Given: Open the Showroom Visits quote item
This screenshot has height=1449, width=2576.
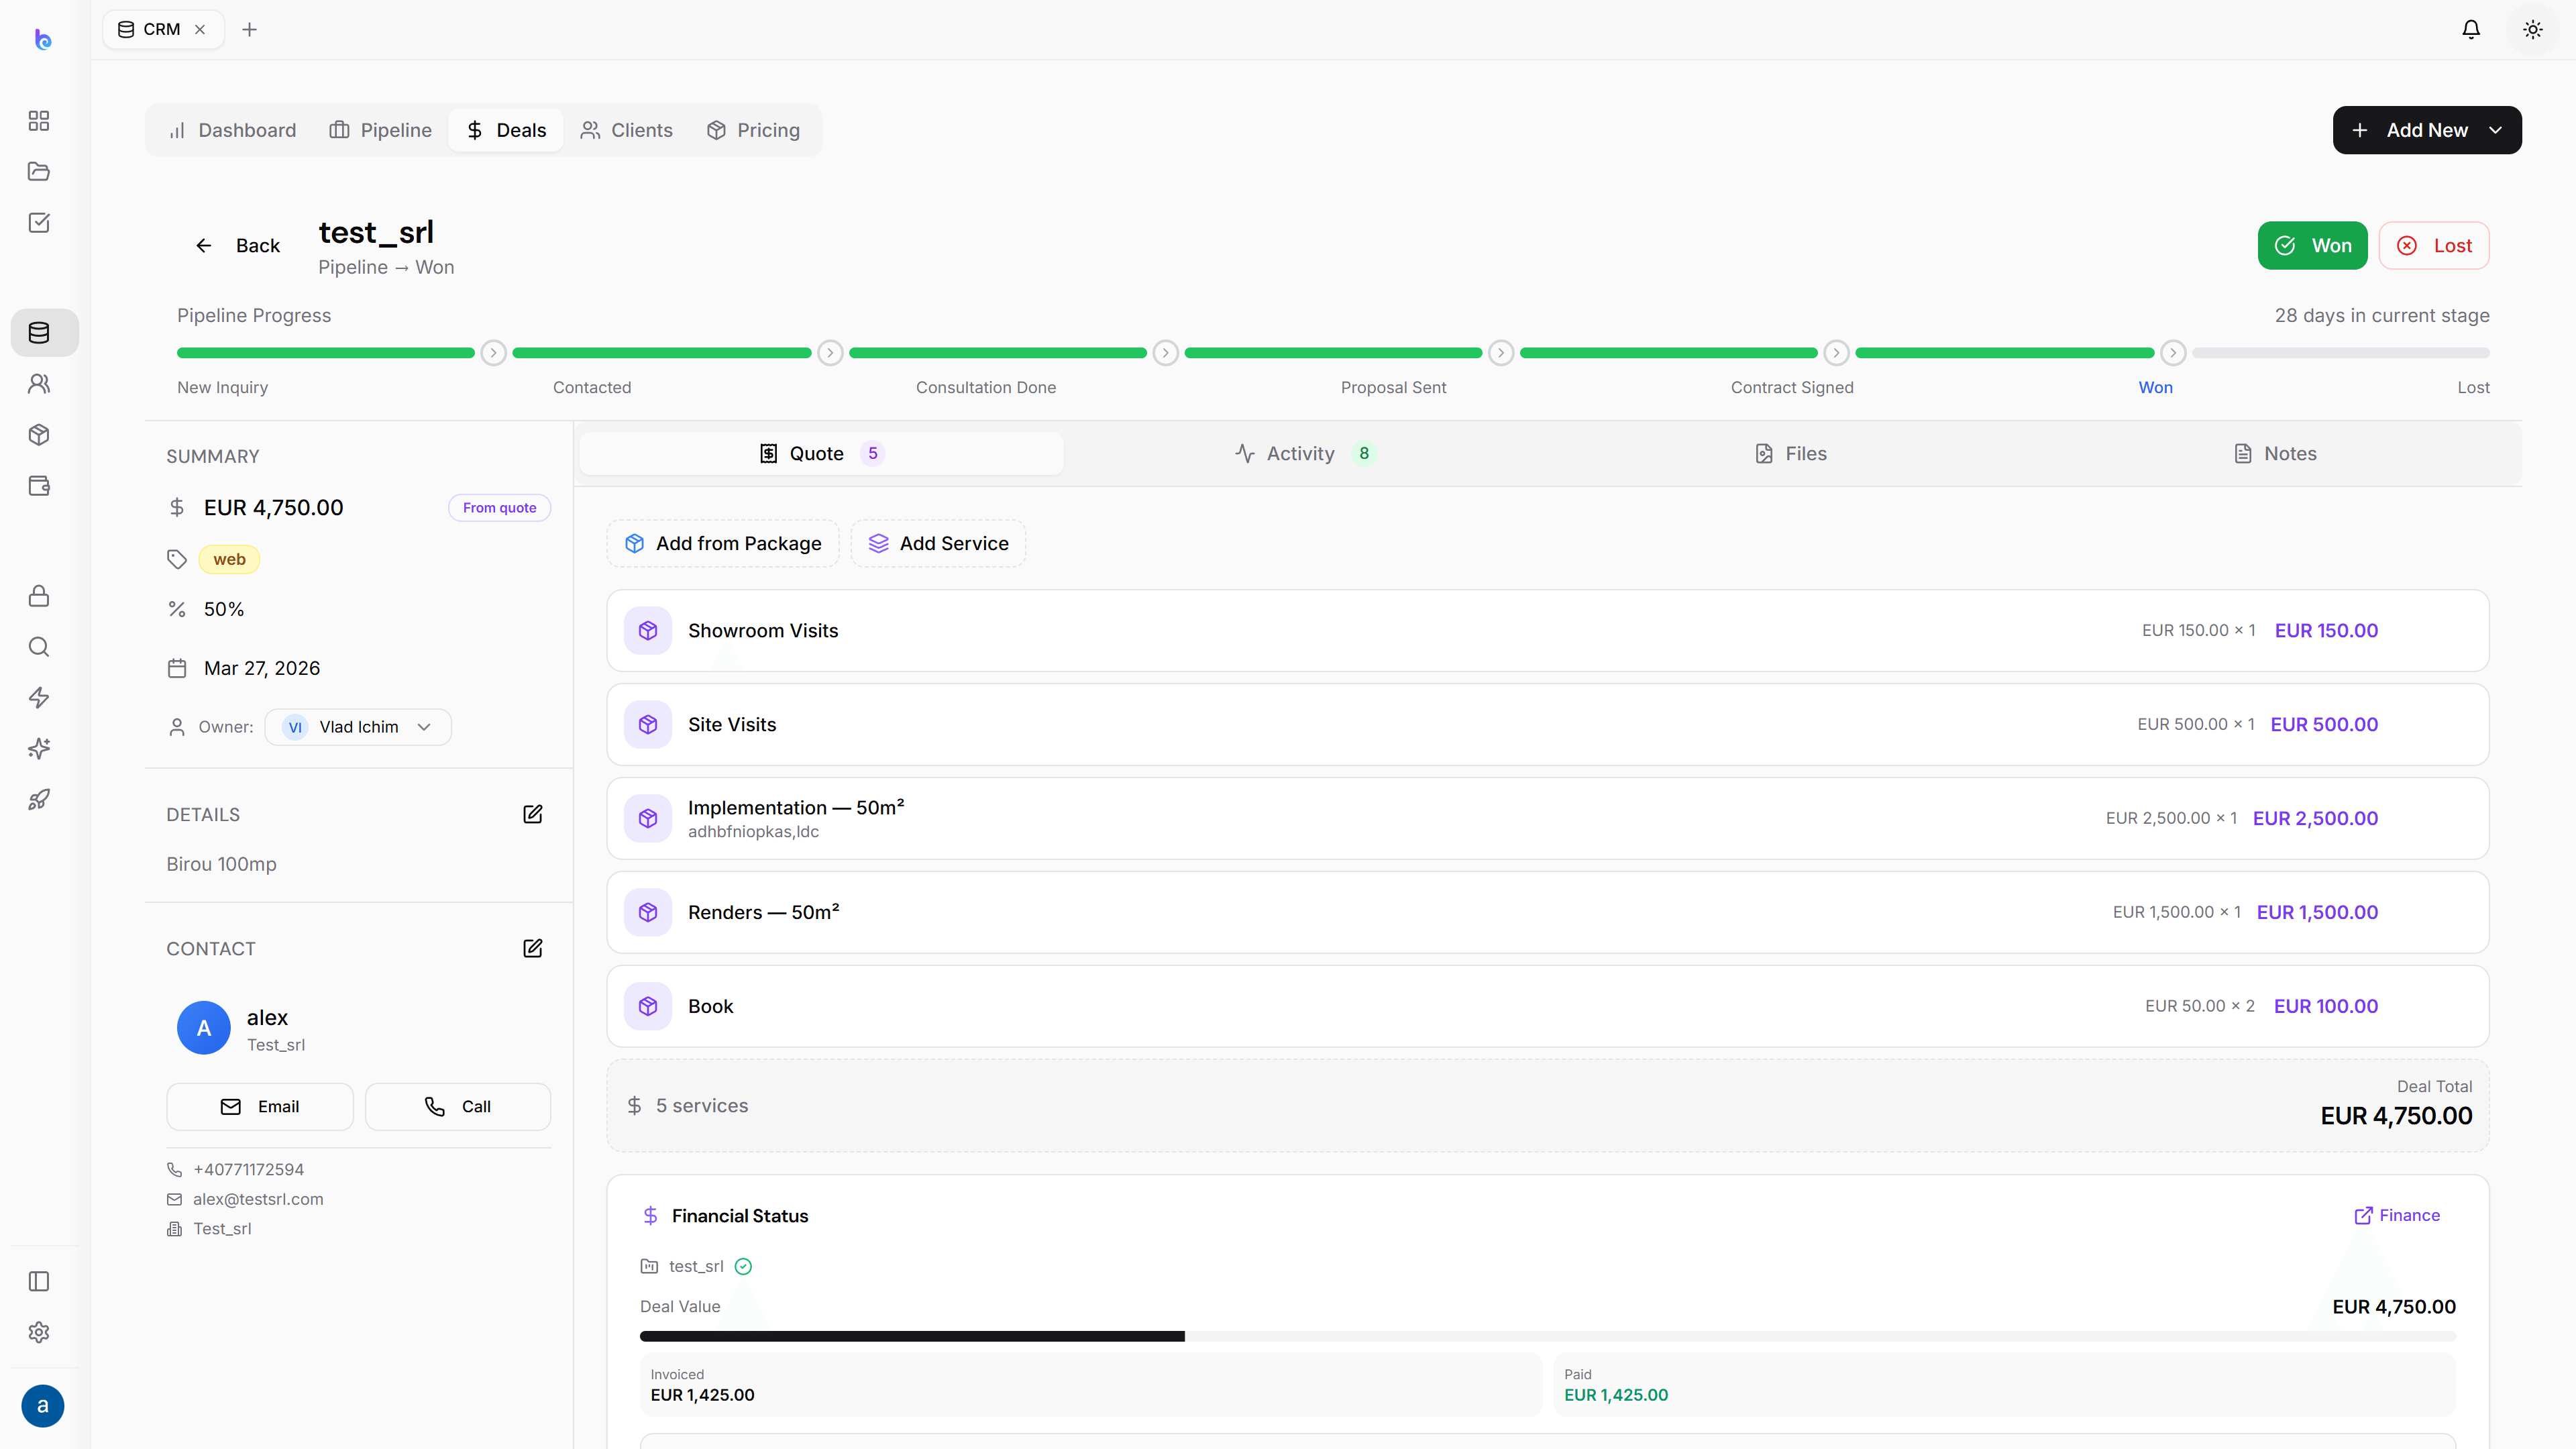Looking at the screenshot, I should pos(1548,631).
